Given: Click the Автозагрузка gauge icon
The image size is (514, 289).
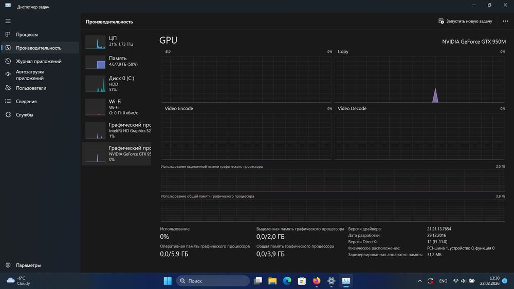Looking at the screenshot, I should coord(8,74).
